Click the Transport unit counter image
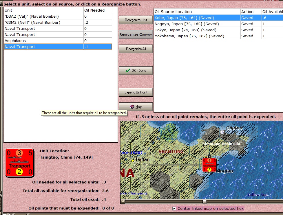Viewport: 283px width, 215px height. pos(20,163)
